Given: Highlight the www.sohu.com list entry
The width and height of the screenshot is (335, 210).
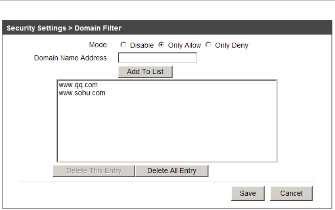Looking at the screenshot, I should point(82,93).
